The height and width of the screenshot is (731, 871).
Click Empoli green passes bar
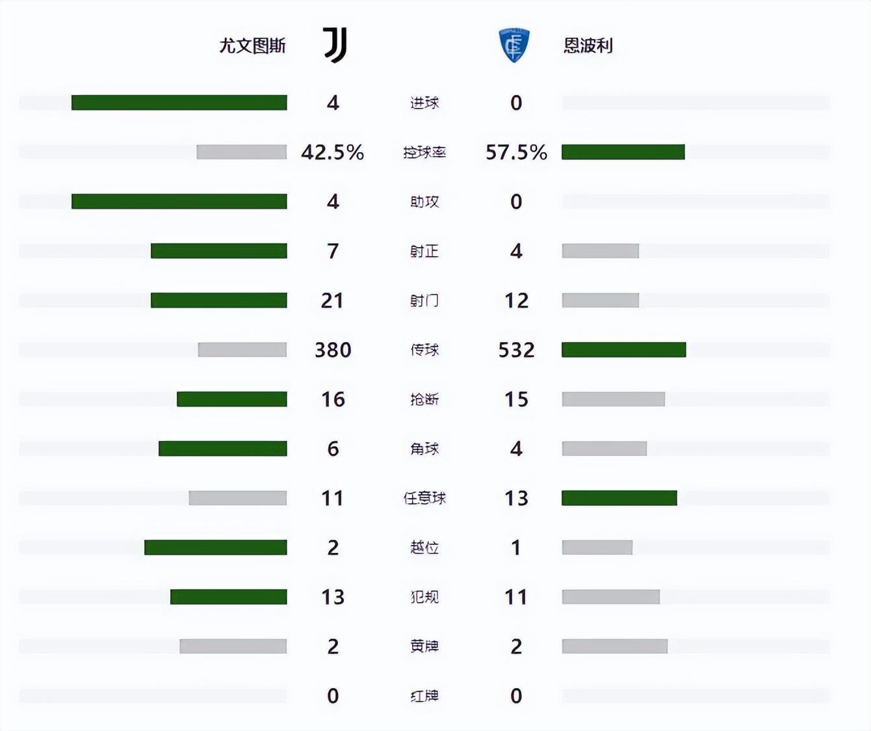pos(623,350)
